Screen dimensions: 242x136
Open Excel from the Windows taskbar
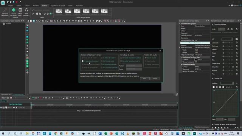[x=105, y=133]
